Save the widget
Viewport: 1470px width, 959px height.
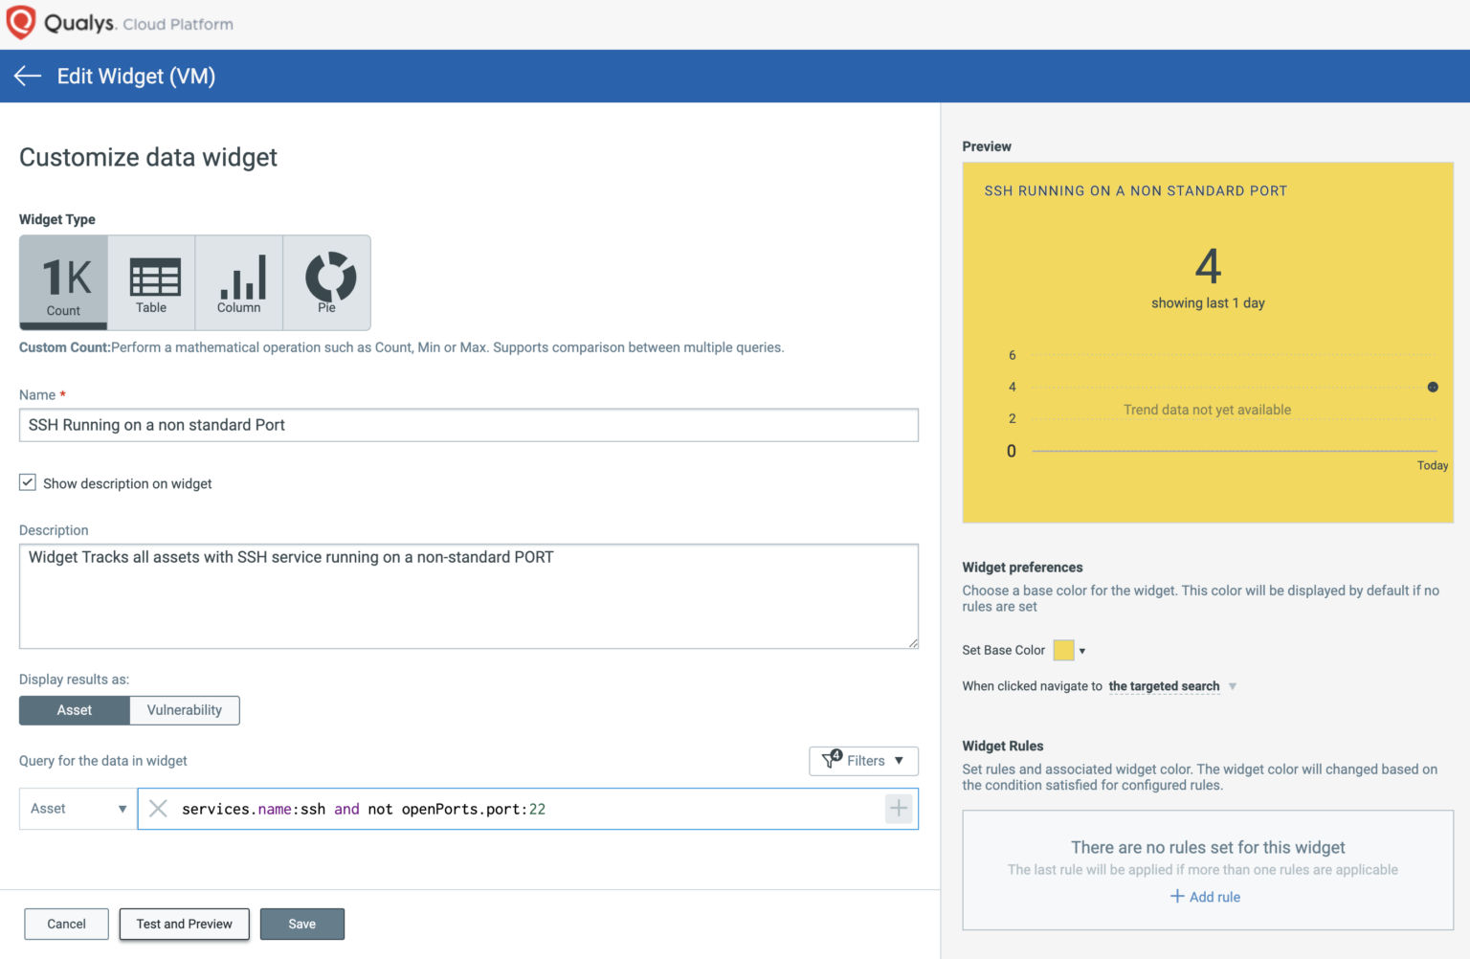(302, 924)
